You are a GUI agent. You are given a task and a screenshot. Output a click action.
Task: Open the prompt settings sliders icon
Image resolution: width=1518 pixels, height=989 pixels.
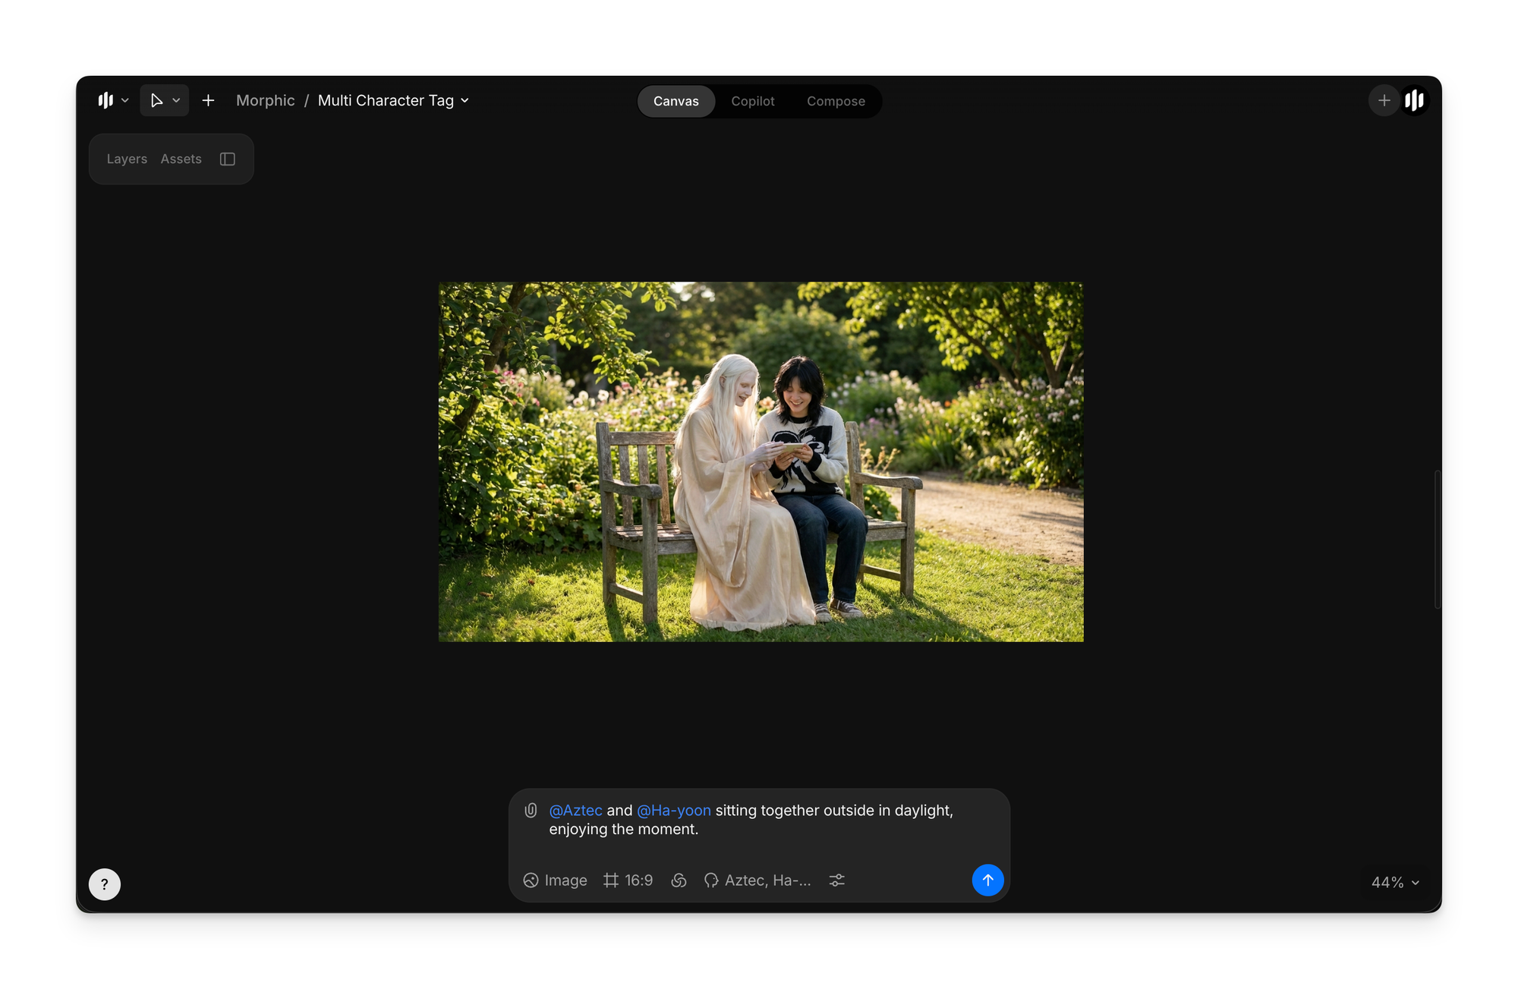tap(836, 880)
